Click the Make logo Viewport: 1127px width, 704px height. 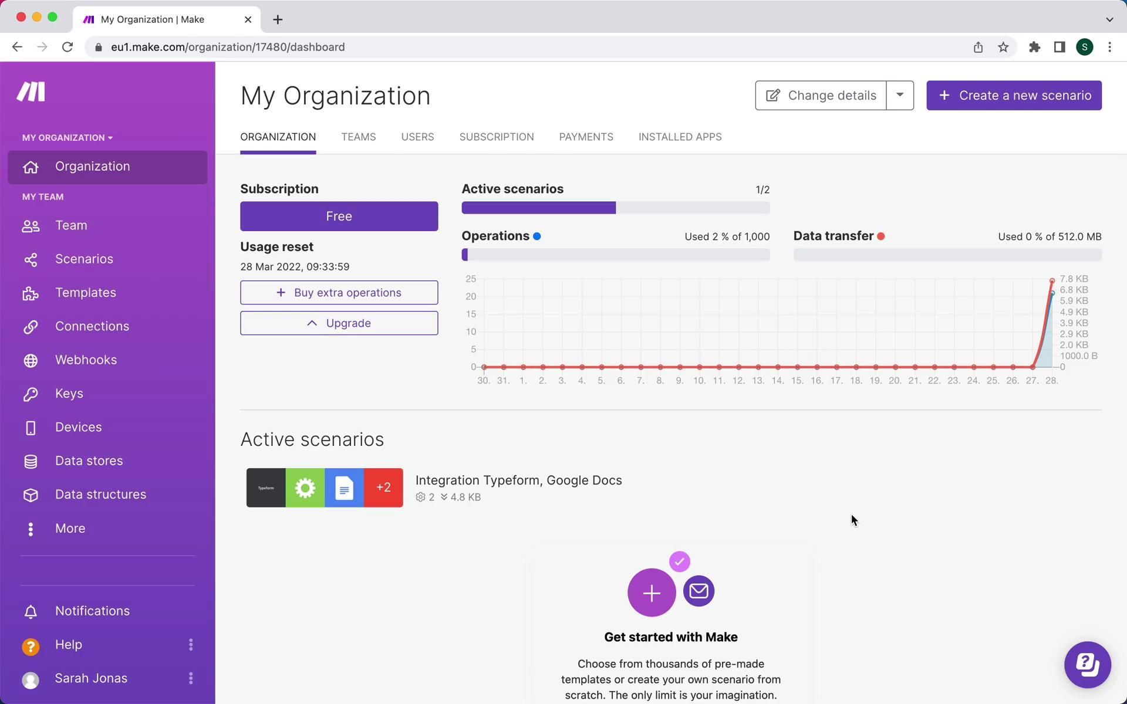[x=31, y=92]
